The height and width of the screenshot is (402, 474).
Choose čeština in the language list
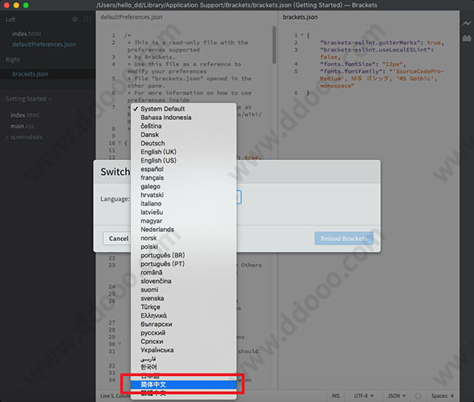184,126
